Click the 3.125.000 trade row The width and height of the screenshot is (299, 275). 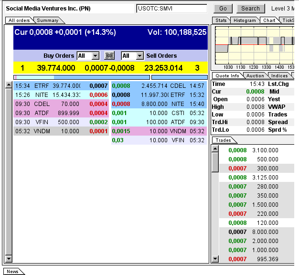pyautogui.click(x=256, y=178)
